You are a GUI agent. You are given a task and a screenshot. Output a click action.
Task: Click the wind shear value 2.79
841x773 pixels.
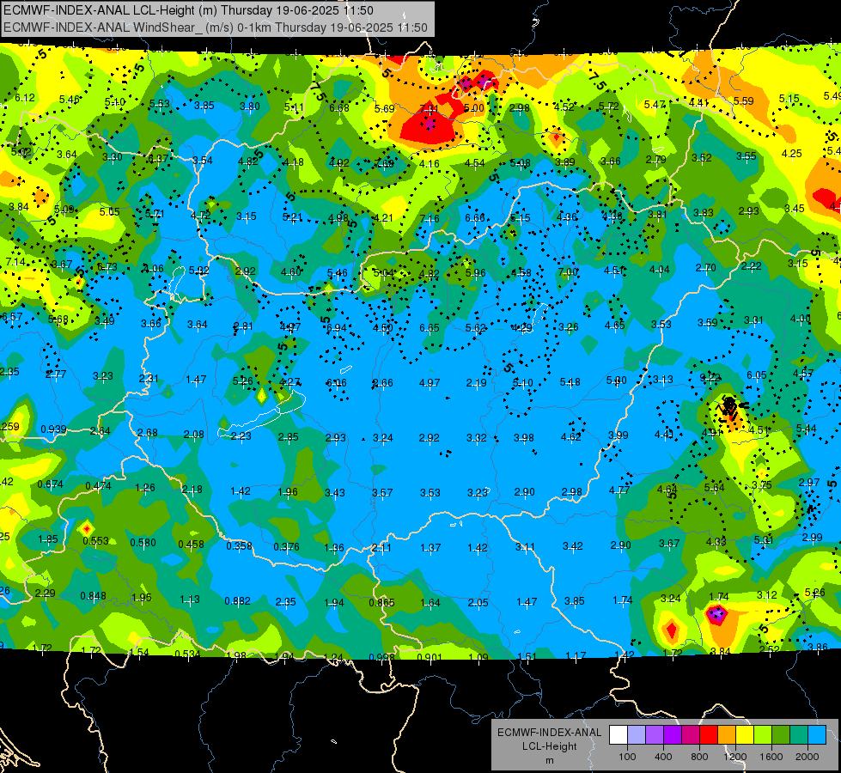656,159
